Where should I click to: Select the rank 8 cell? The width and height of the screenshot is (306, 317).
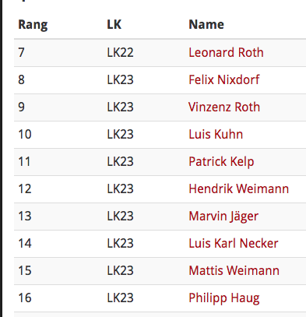tap(21, 79)
